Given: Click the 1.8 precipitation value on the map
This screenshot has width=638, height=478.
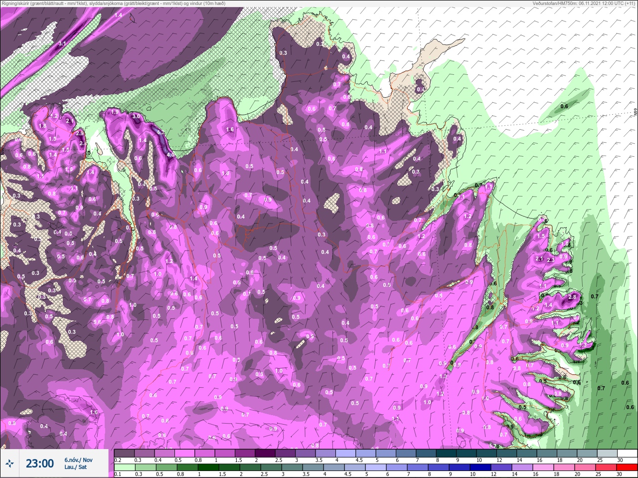Looking at the screenshot, I should [x=42, y=126].
